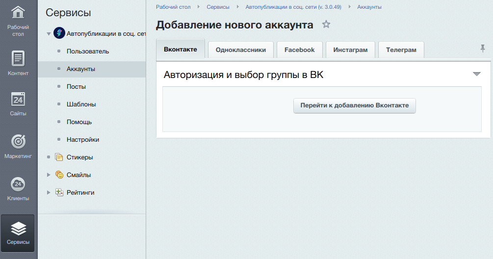Add page to favorites with star
This screenshot has width=493, height=259.
326,24
